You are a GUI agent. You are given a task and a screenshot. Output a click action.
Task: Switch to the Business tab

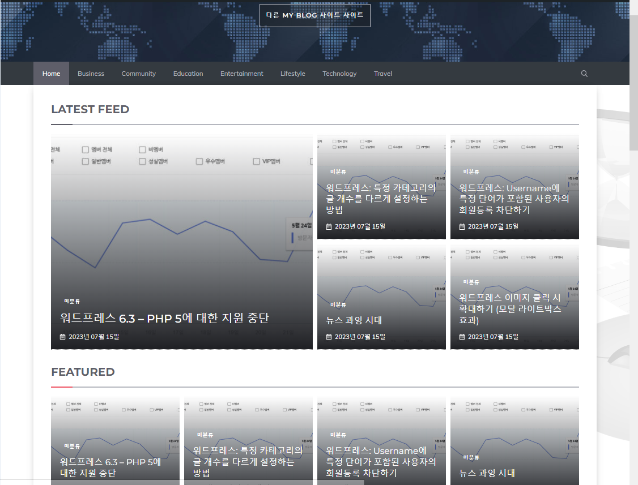[x=91, y=74]
